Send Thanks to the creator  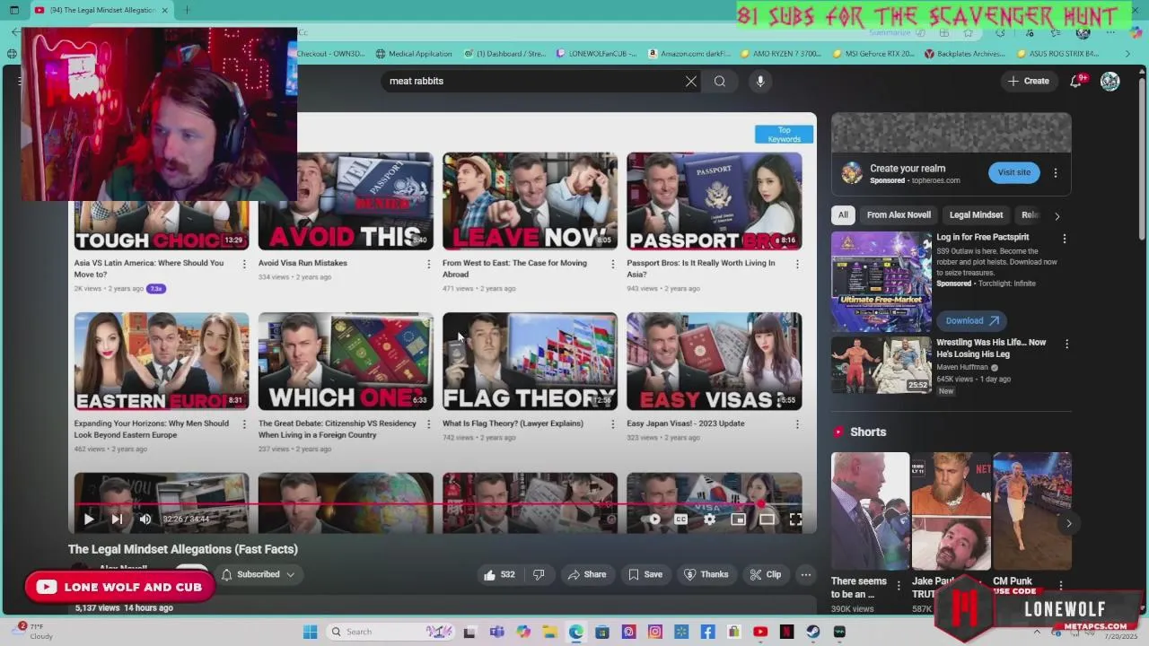[x=706, y=574]
